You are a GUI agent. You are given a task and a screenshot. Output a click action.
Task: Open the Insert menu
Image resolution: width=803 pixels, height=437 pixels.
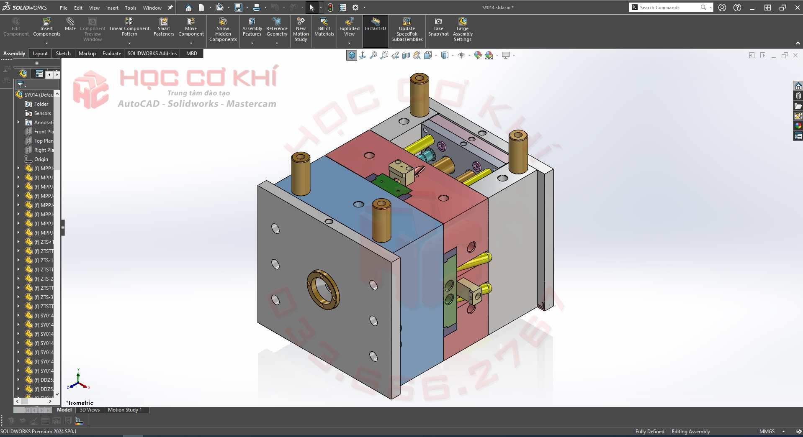(112, 8)
